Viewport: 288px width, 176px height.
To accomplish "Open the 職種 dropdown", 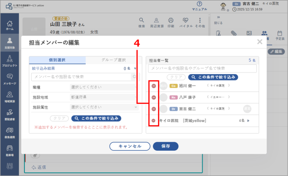I will pos(104,87).
